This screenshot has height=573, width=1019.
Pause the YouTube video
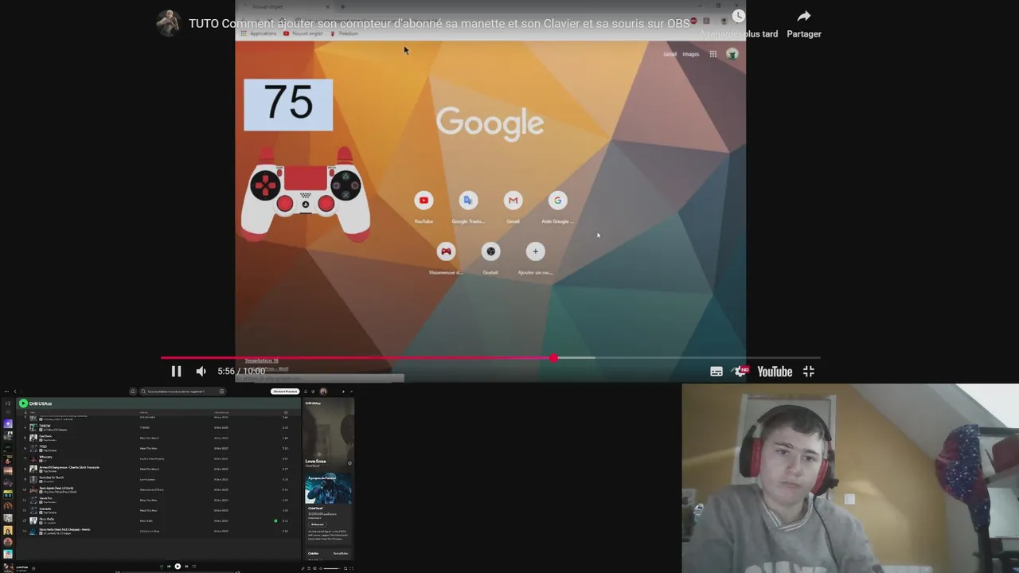click(x=176, y=372)
